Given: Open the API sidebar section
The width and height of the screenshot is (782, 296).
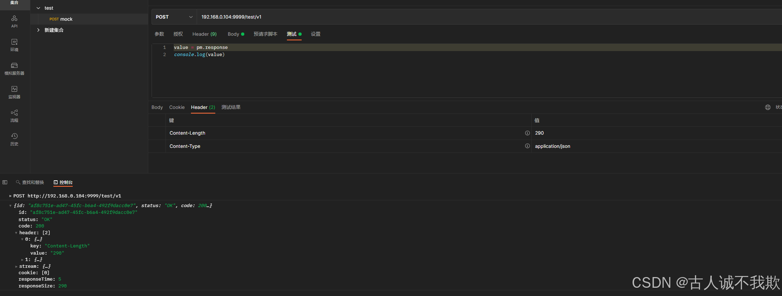Looking at the screenshot, I should 14,21.
